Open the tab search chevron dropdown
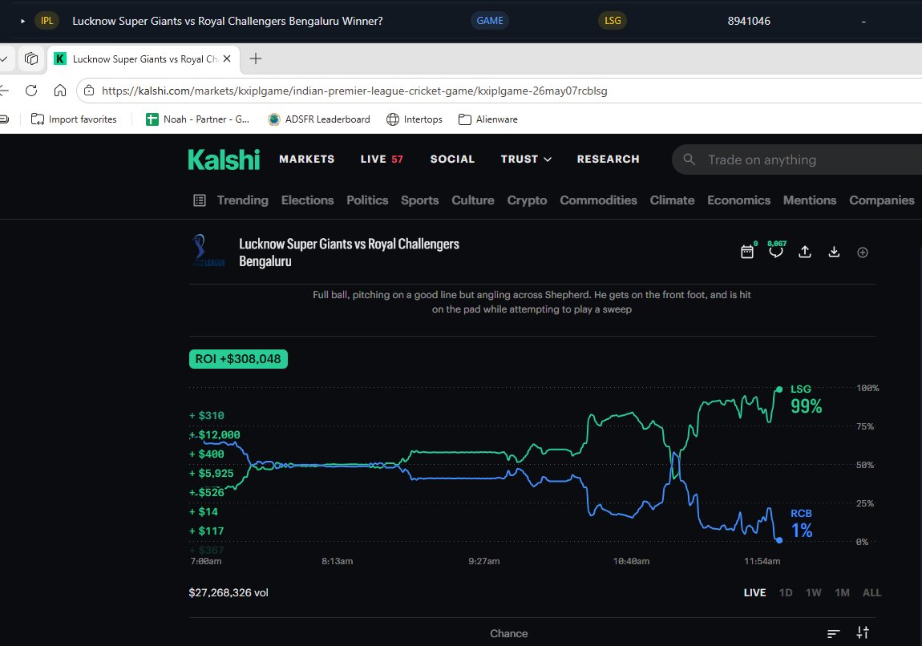This screenshot has width=922, height=646. pos(3,59)
